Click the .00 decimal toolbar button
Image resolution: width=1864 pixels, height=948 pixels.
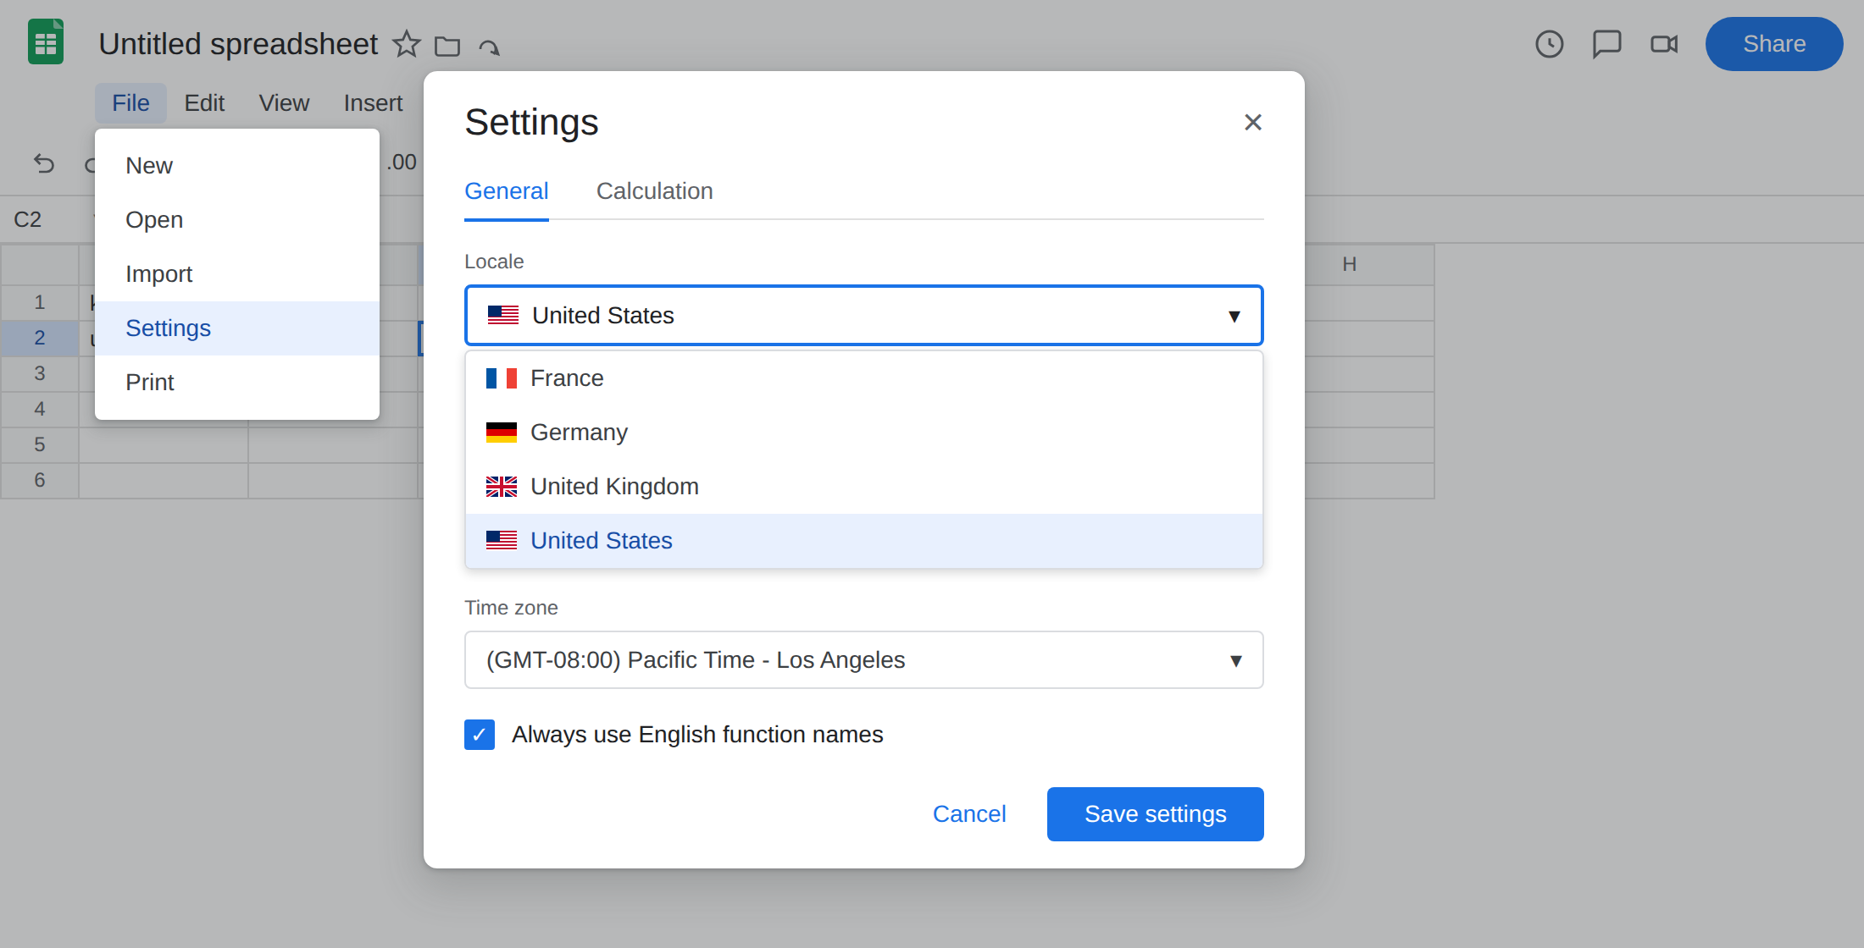(x=402, y=163)
